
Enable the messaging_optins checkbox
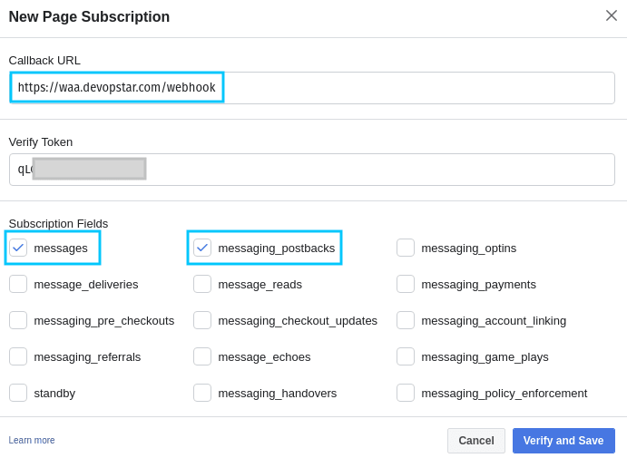[406, 248]
